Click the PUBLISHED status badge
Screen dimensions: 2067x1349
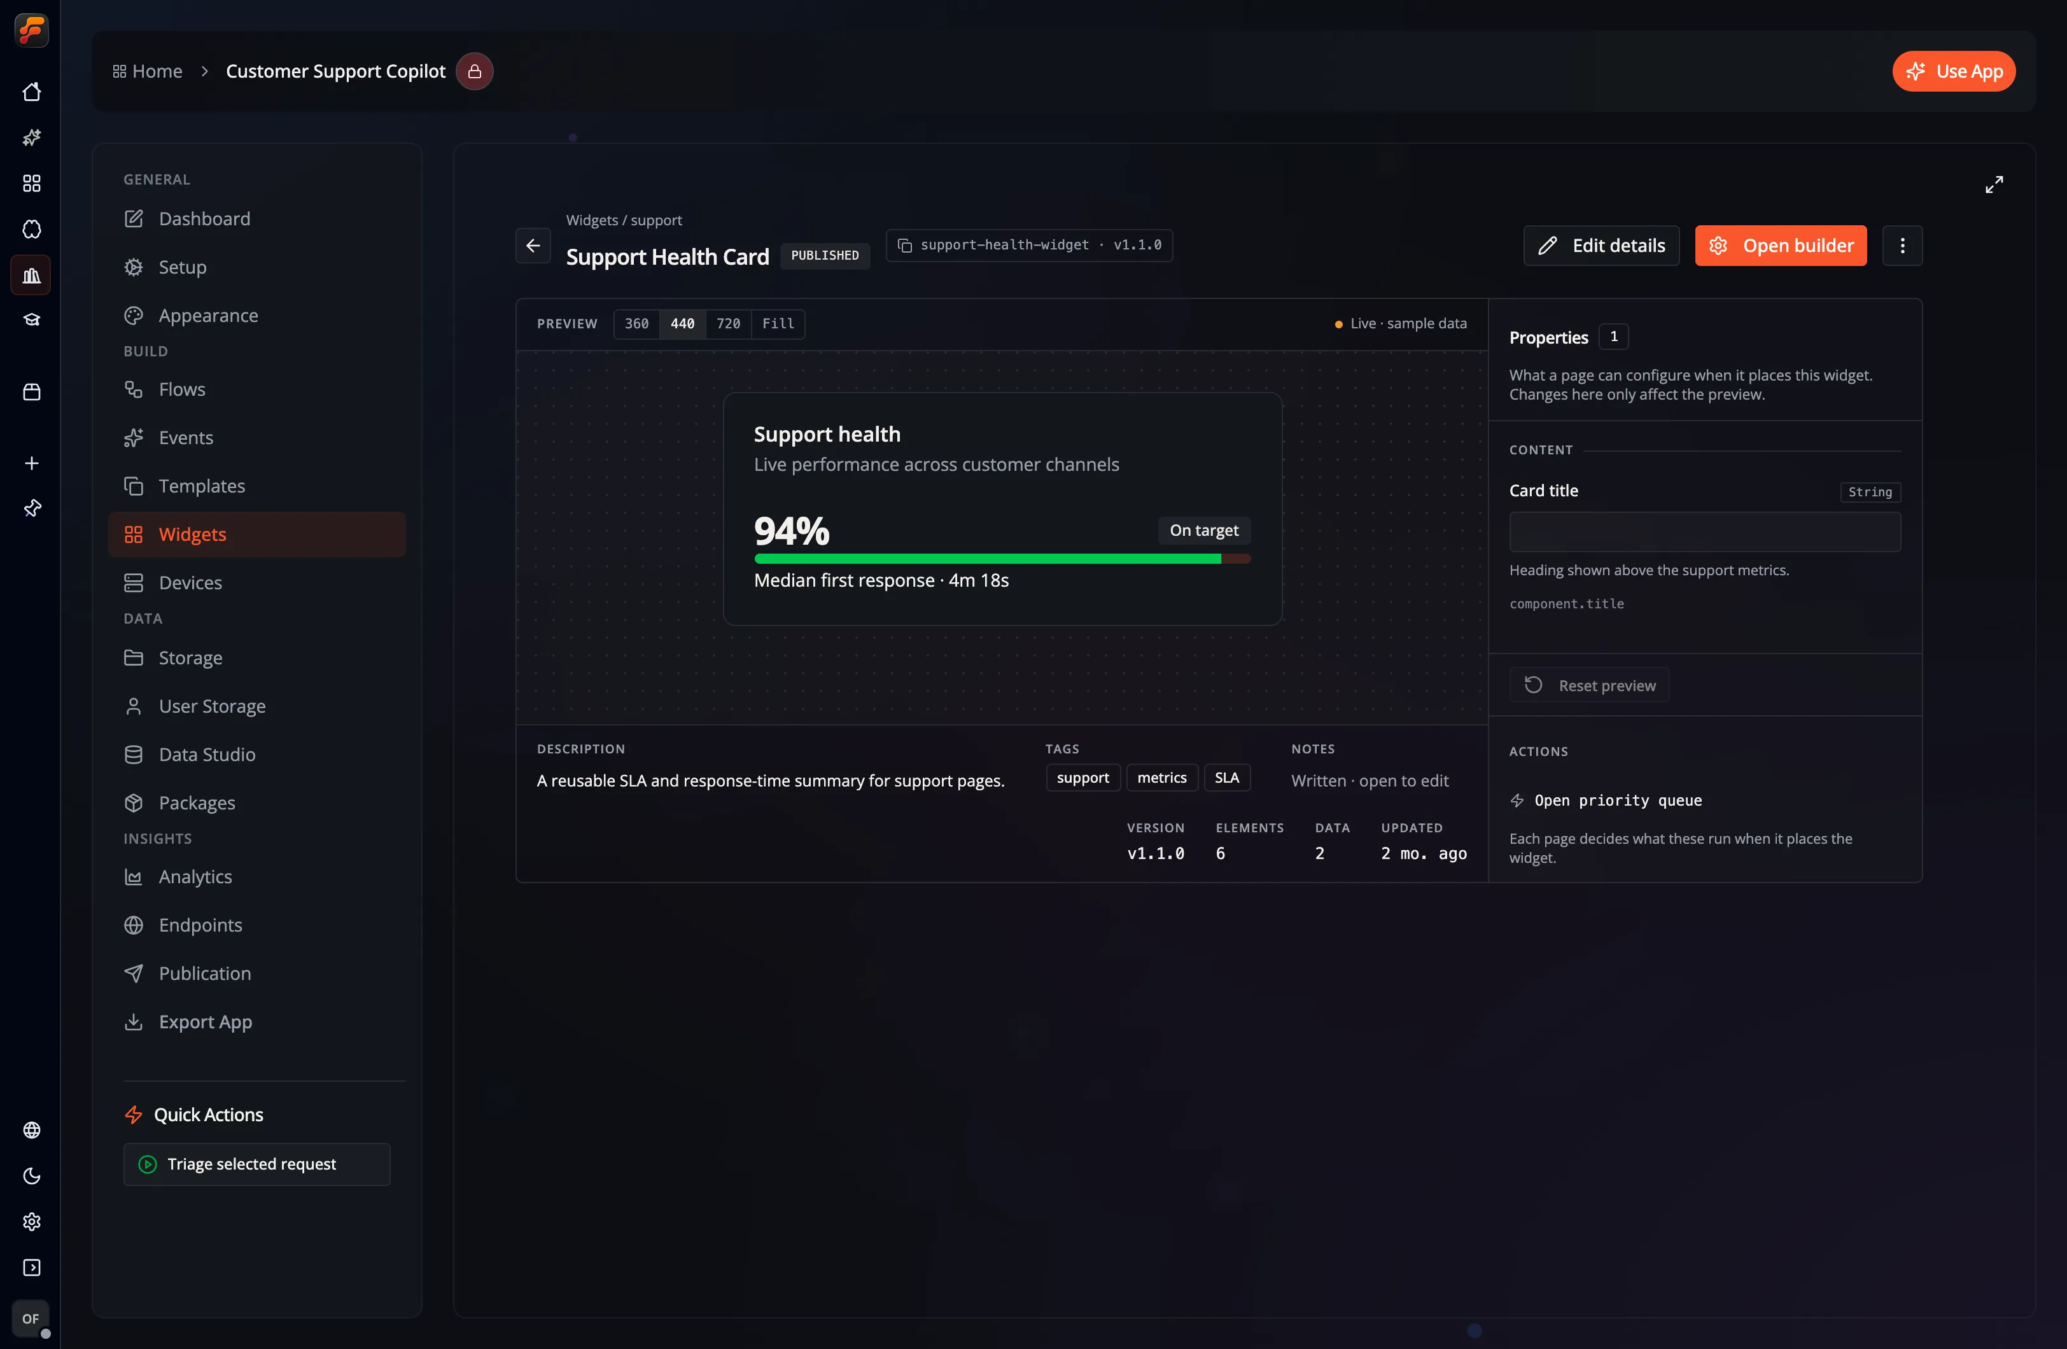(825, 255)
